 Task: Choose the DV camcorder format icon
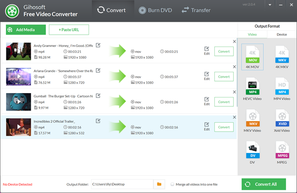pos(252,150)
